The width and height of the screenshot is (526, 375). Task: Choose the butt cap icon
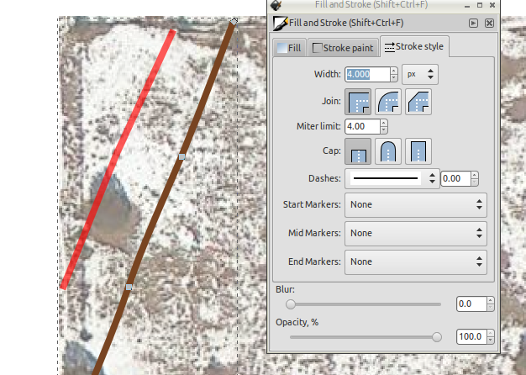[358, 151]
